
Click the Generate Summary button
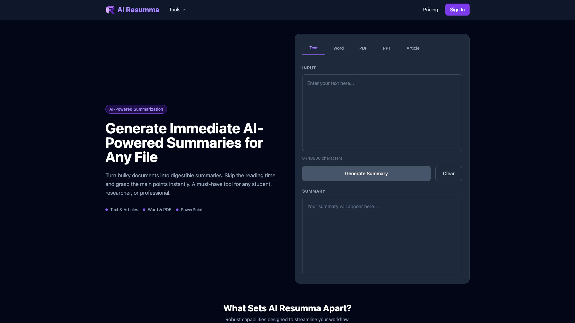point(366,173)
